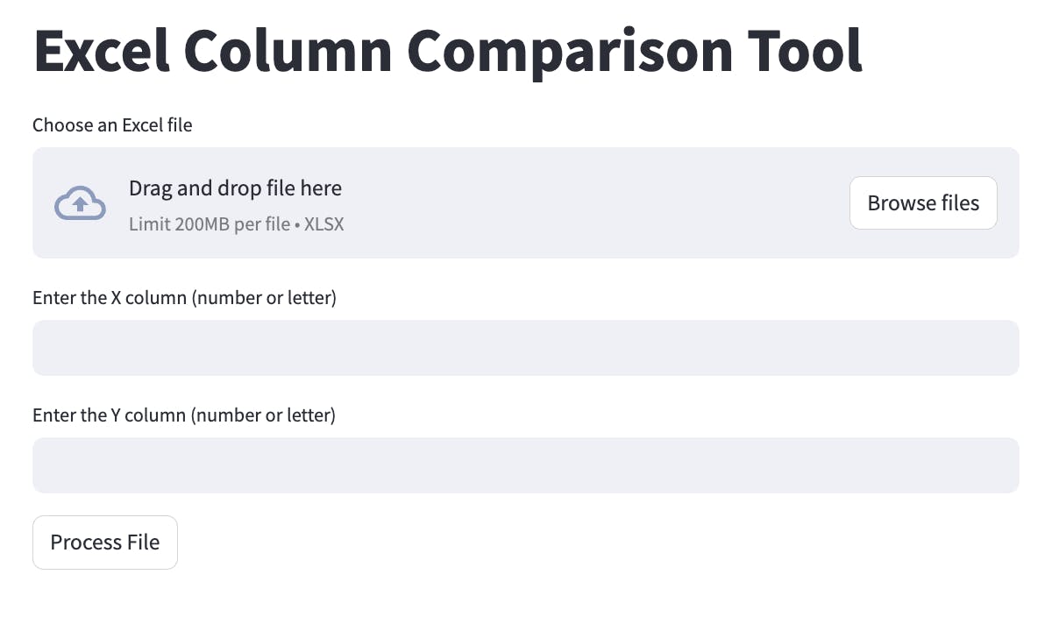Click "(number or letter)" in the Y column label
Screen dimensions: 1059x617
coord(264,415)
